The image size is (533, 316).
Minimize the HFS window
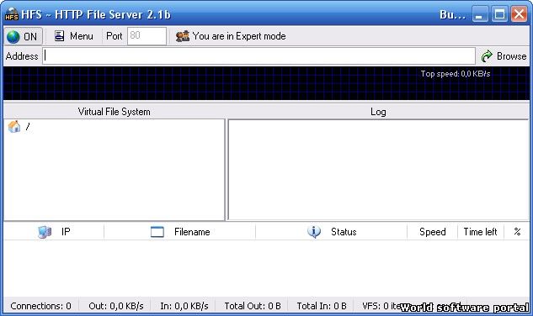point(480,14)
